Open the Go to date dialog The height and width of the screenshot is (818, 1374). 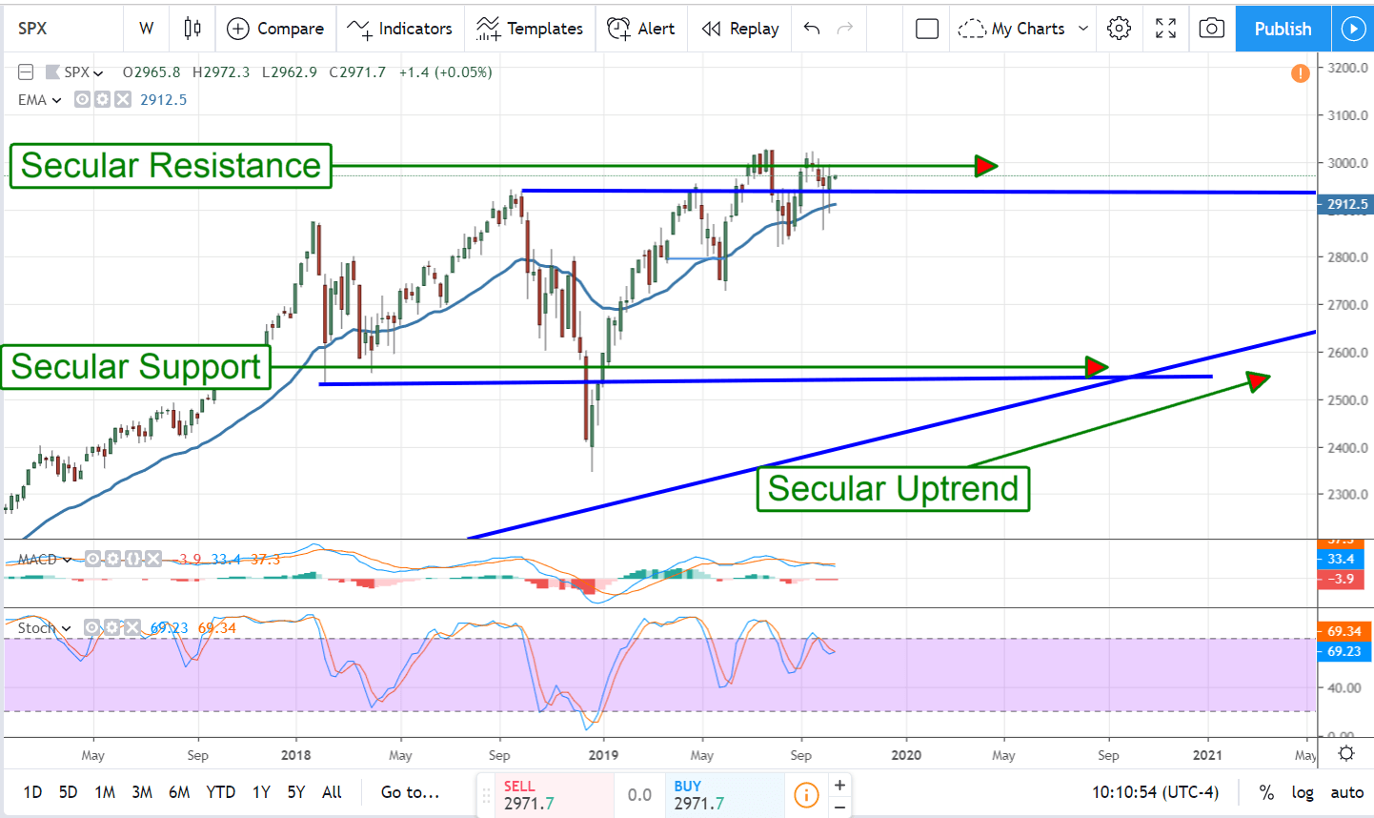(x=410, y=792)
